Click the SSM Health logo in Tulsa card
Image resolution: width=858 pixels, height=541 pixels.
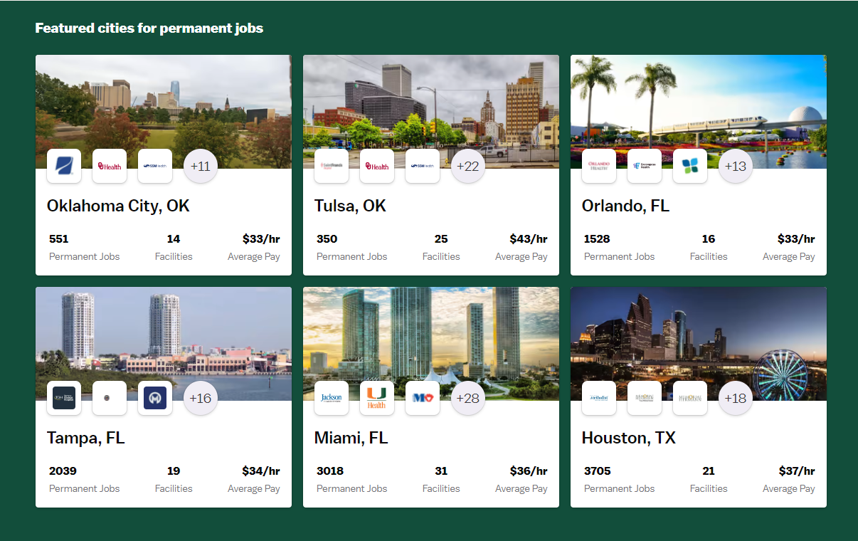point(423,166)
